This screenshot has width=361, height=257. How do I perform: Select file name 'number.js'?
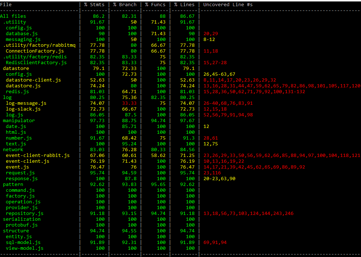(x=19, y=138)
